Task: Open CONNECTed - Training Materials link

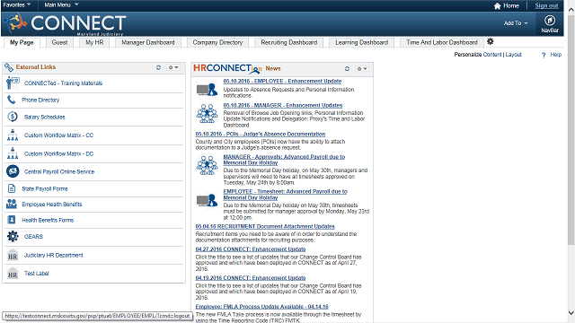Action: [63, 83]
